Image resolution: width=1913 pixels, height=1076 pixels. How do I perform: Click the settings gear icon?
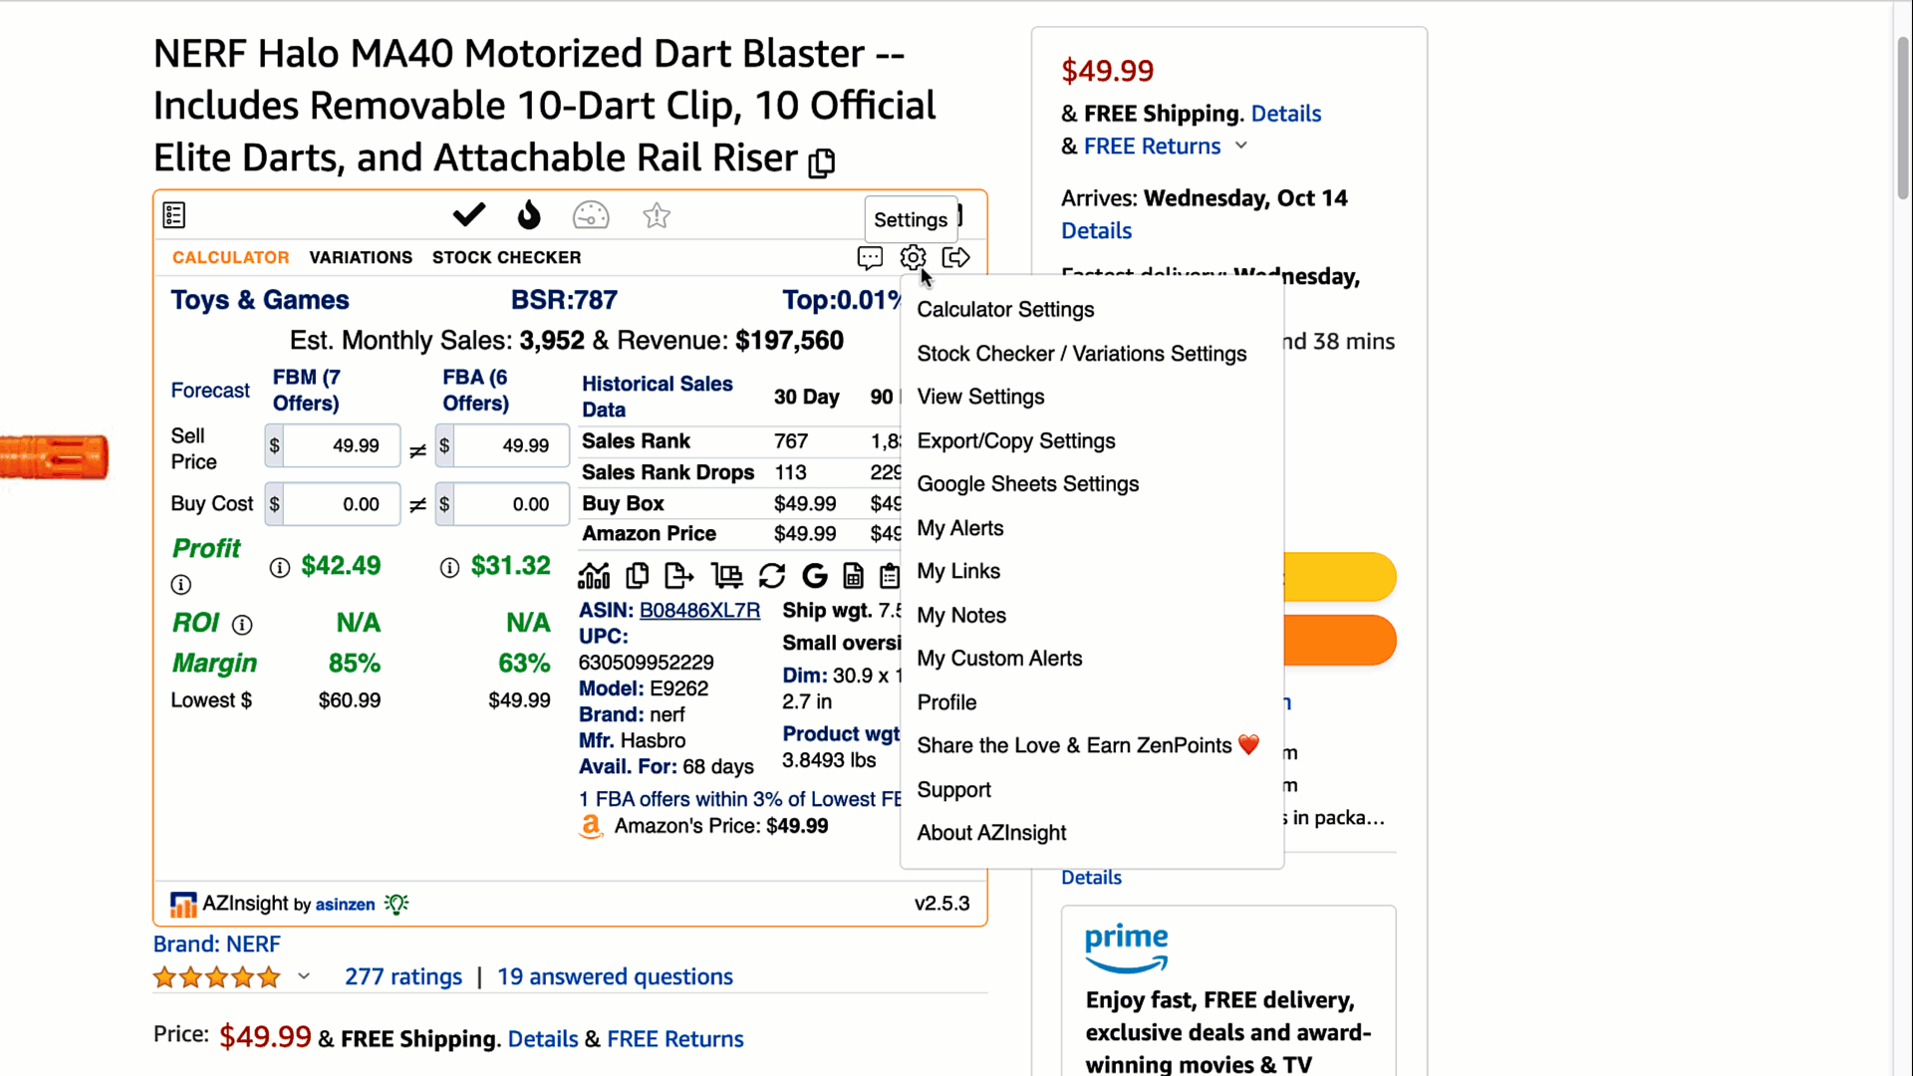pos(913,258)
